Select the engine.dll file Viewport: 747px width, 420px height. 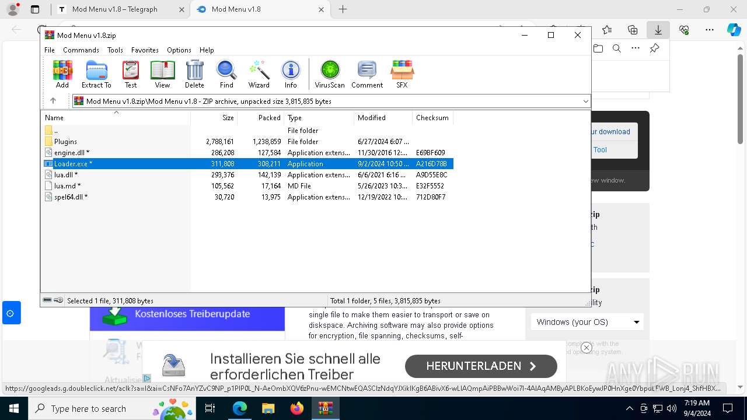(x=247, y=153)
